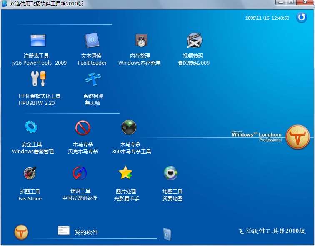
Task: Click the 中国式理财软件 text
Action: click(80, 198)
